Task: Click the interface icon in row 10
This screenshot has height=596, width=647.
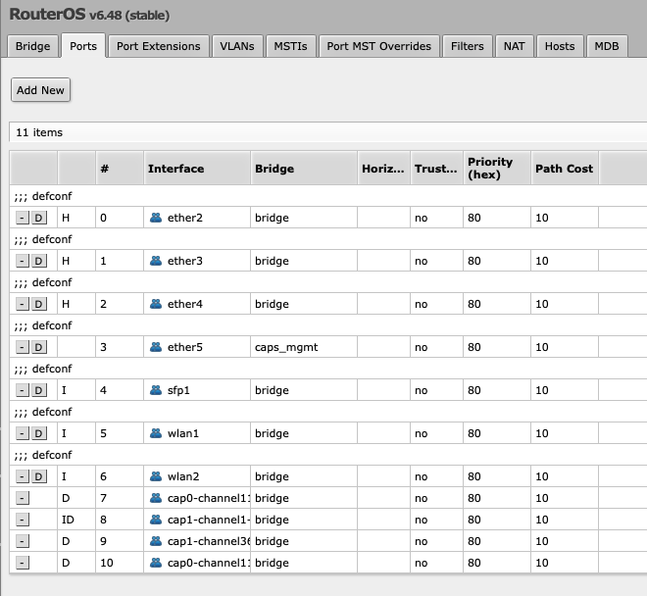Action: click(x=156, y=563)
